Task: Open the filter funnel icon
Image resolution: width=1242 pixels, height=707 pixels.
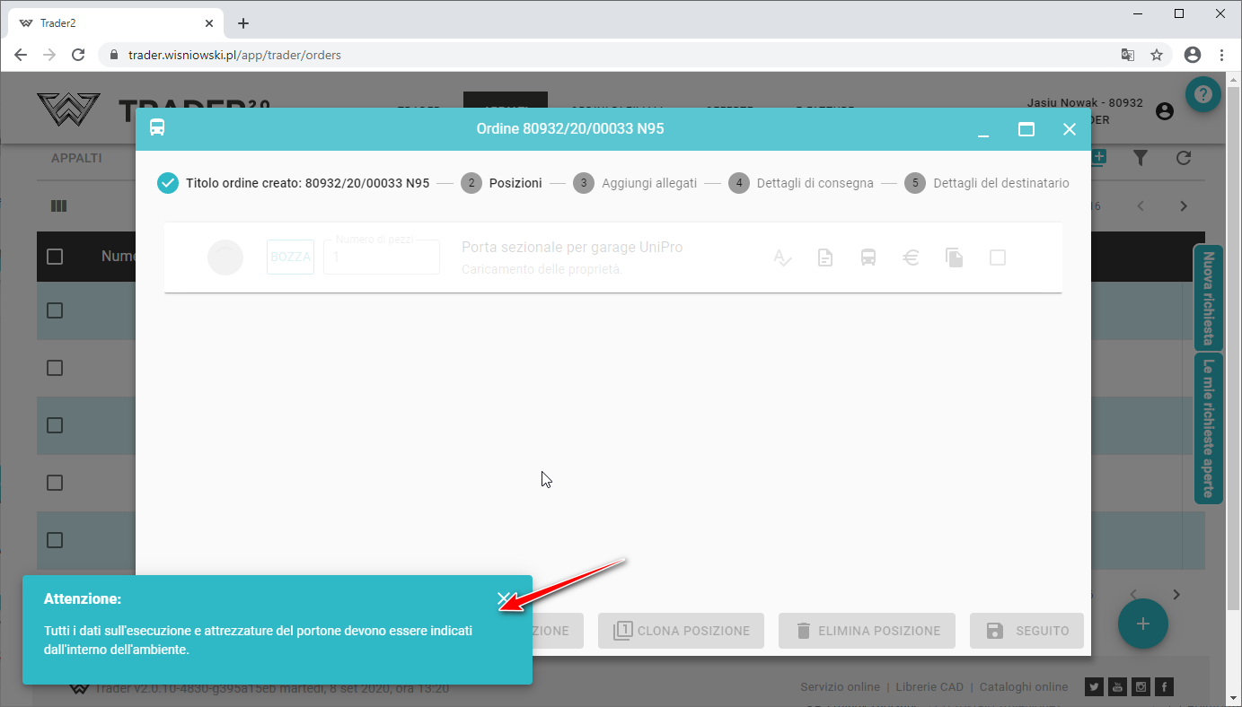Action: 1140,158
